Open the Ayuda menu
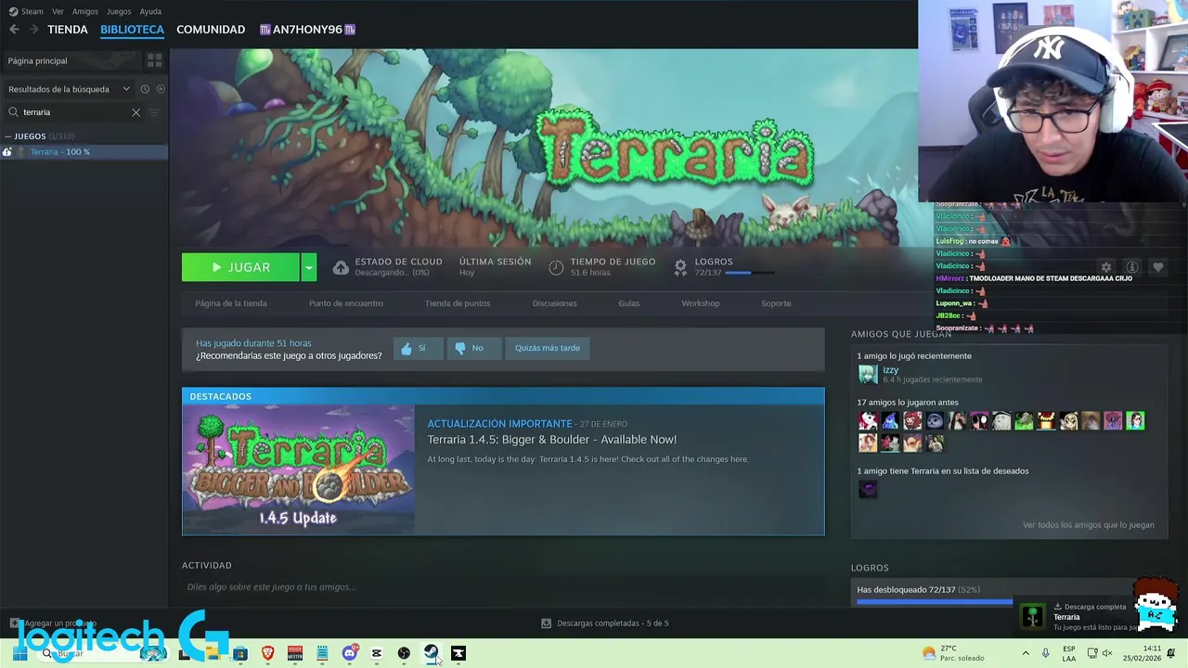1188x668 pixels. (x=150, y=11)
